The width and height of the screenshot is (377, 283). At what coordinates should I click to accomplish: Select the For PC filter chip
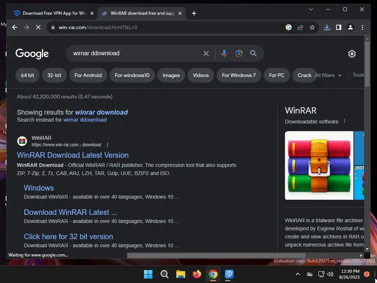tap(277, 75)
